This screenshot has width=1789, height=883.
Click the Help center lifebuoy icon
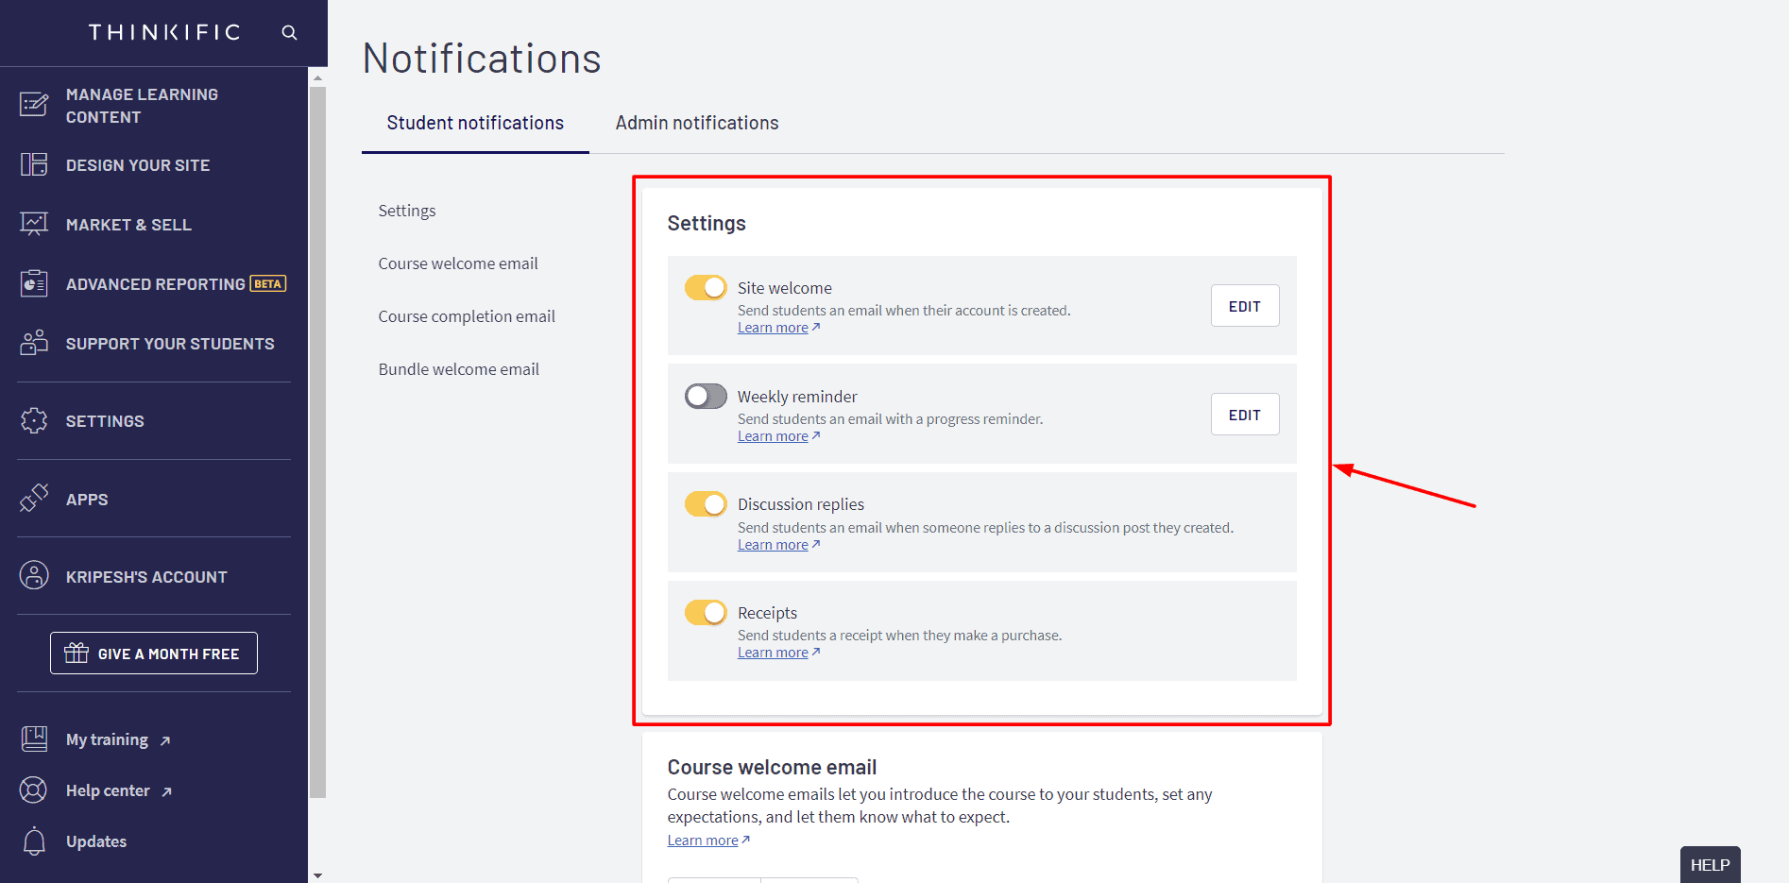click(x=34, y=790)
